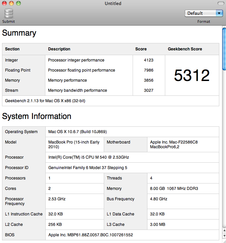Click the Geekbench Score 5312 value

(x=192, y=75)
